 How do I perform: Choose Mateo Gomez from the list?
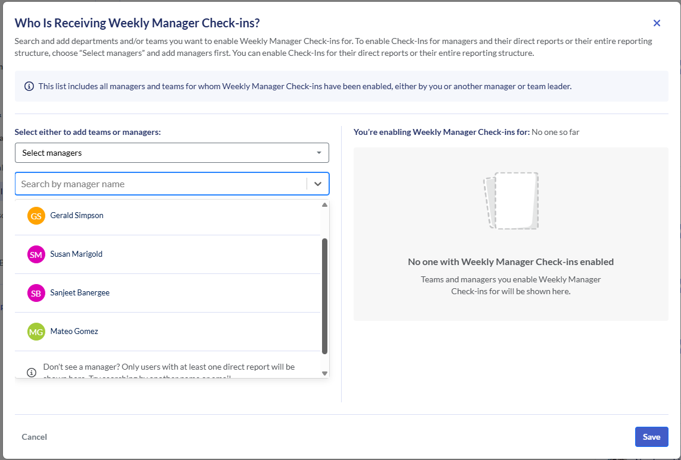coord(168,332)
